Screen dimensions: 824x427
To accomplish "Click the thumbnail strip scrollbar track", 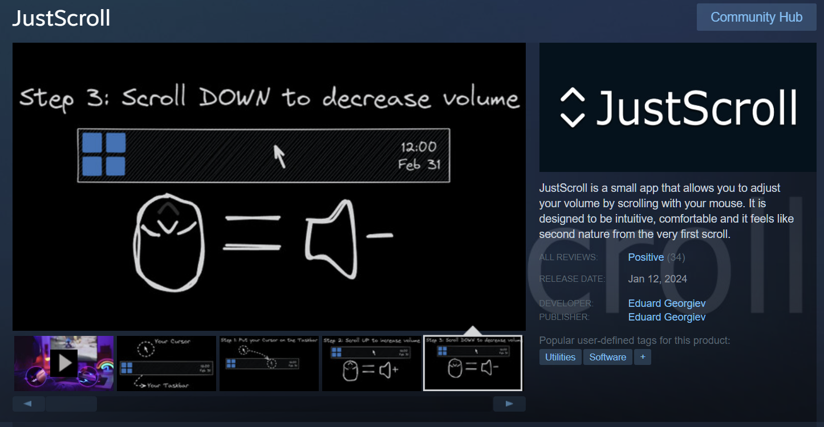I will point(71,404).
